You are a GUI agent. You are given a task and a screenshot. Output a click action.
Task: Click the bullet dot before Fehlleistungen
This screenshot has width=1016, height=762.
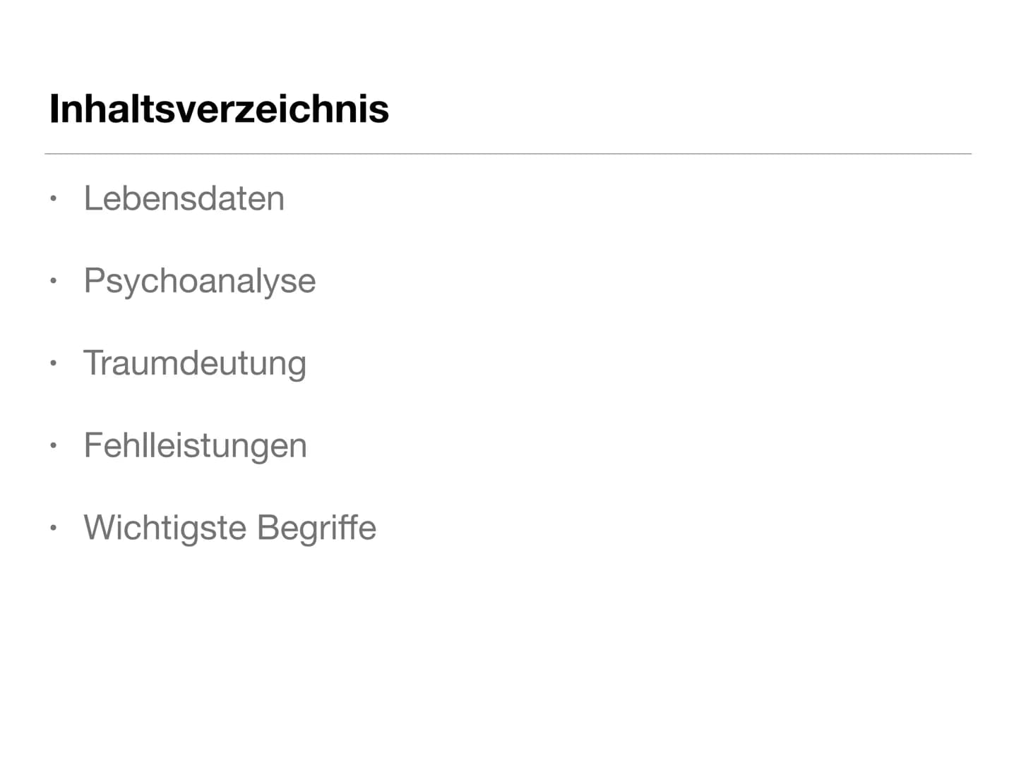click(53, 446)
